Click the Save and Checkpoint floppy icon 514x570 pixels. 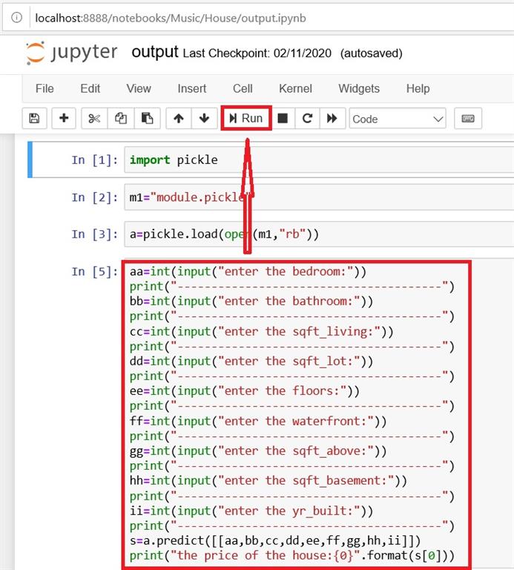[x=35, y=119]
